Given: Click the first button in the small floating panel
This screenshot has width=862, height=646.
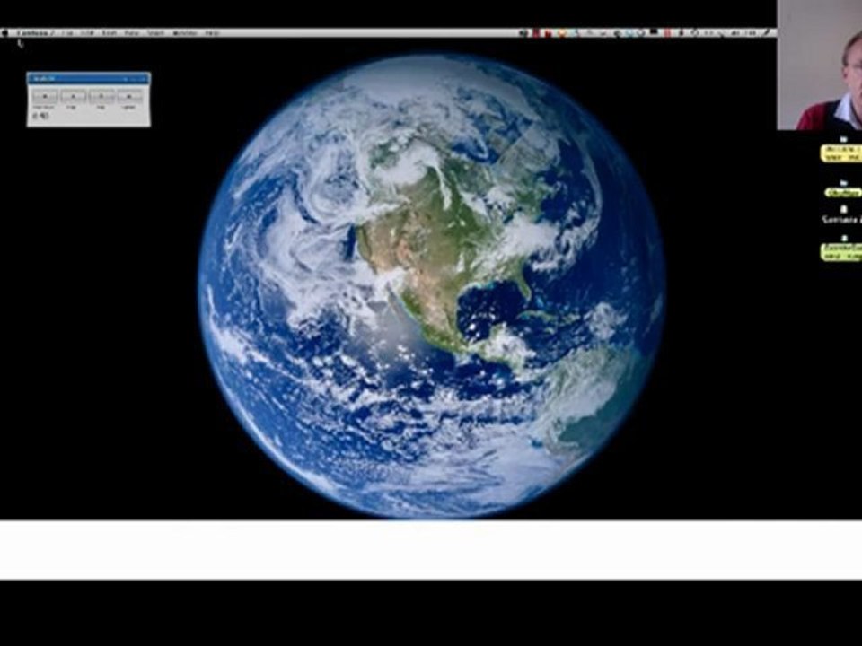Looking at the screenshot, I should point(45,97).
